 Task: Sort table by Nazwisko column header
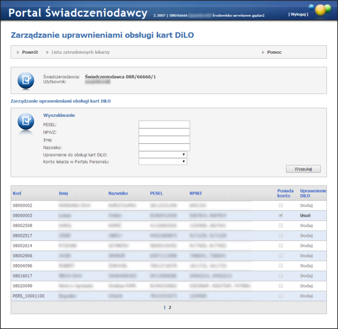pos(118,193)
